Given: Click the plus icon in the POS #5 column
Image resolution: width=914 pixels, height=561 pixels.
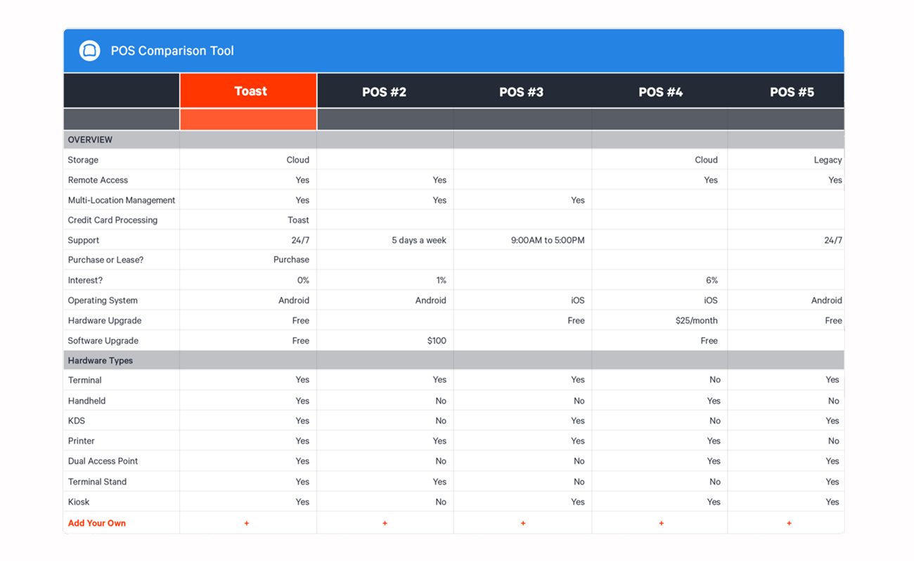Looking at the screenshot, I should 789,523.
